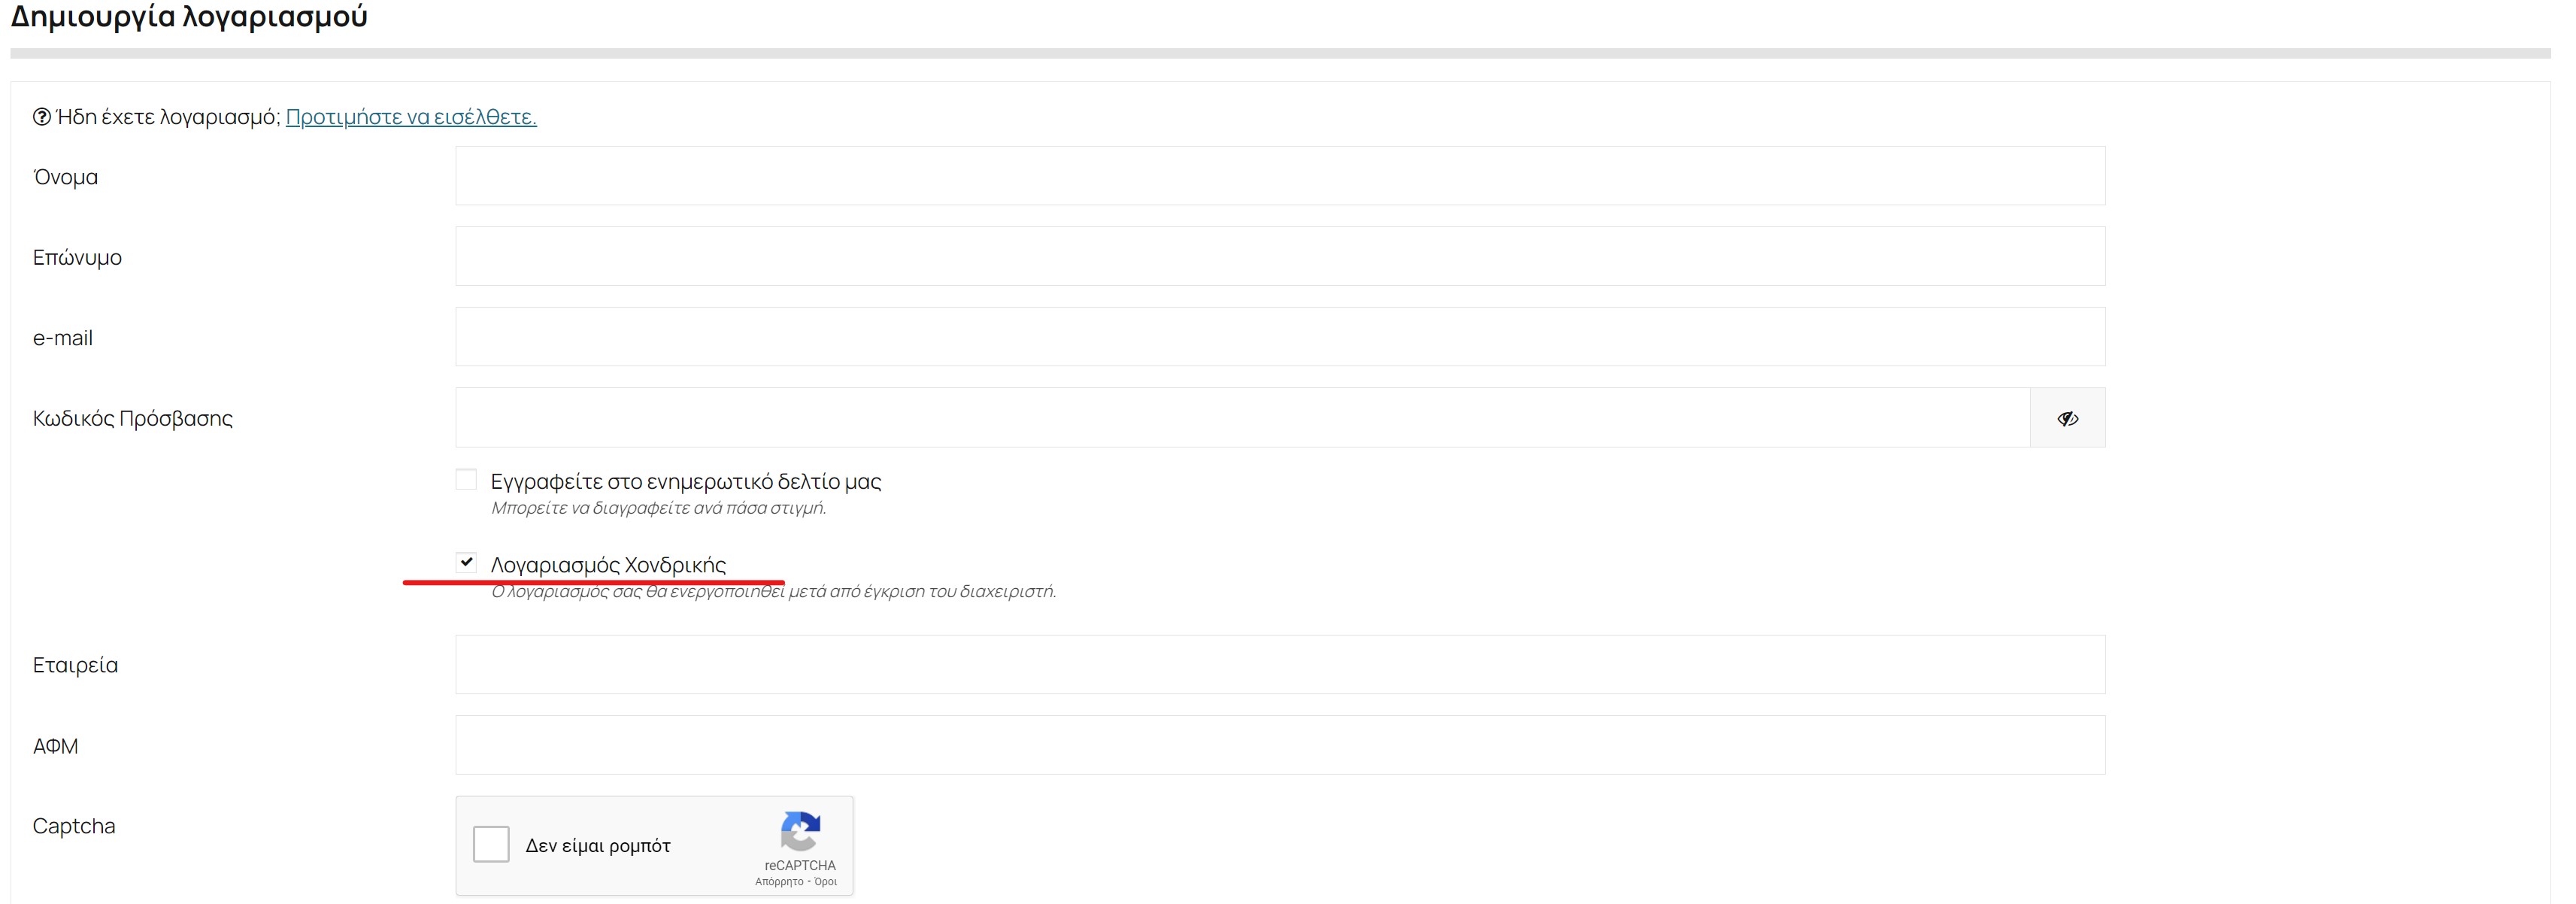This screenshot has width=2576, height=904.
Task: Toggle password visibility eye icon
Action: click(x=2067, y=418)
